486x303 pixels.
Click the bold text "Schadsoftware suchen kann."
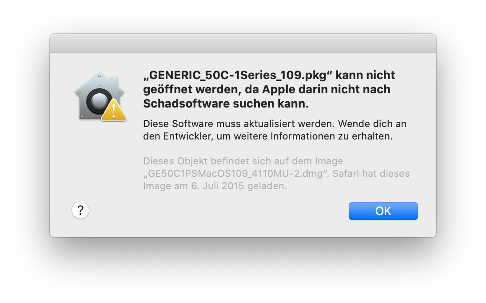coord(226,104)
